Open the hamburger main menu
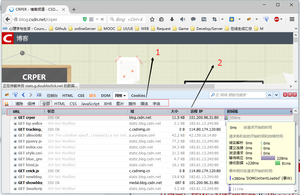This screenshot has height=195, width=300. click(292, 19)
